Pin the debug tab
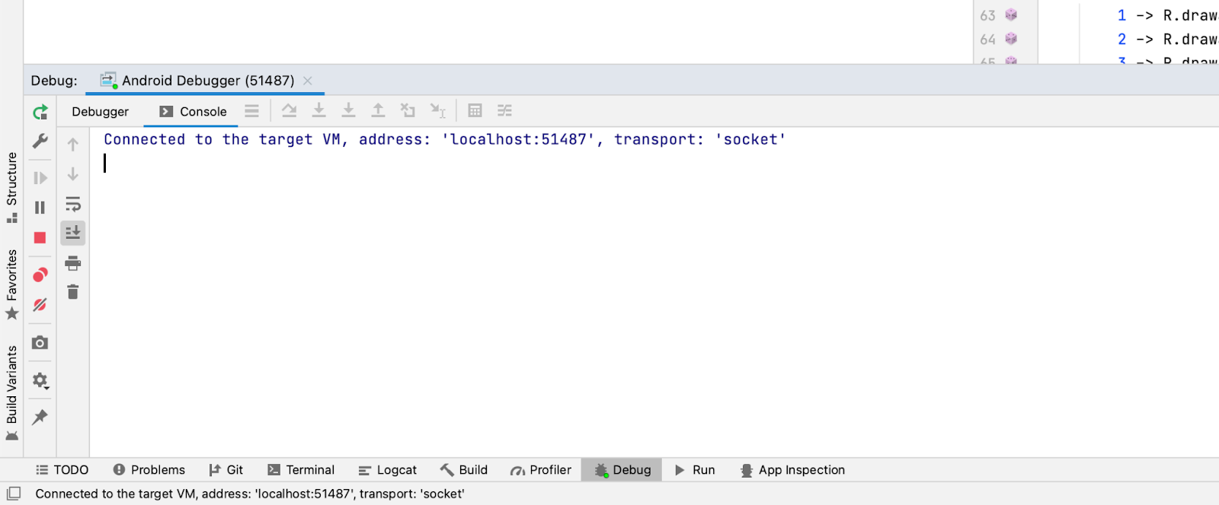The image size is (1219, 505). tap(40, 417)
